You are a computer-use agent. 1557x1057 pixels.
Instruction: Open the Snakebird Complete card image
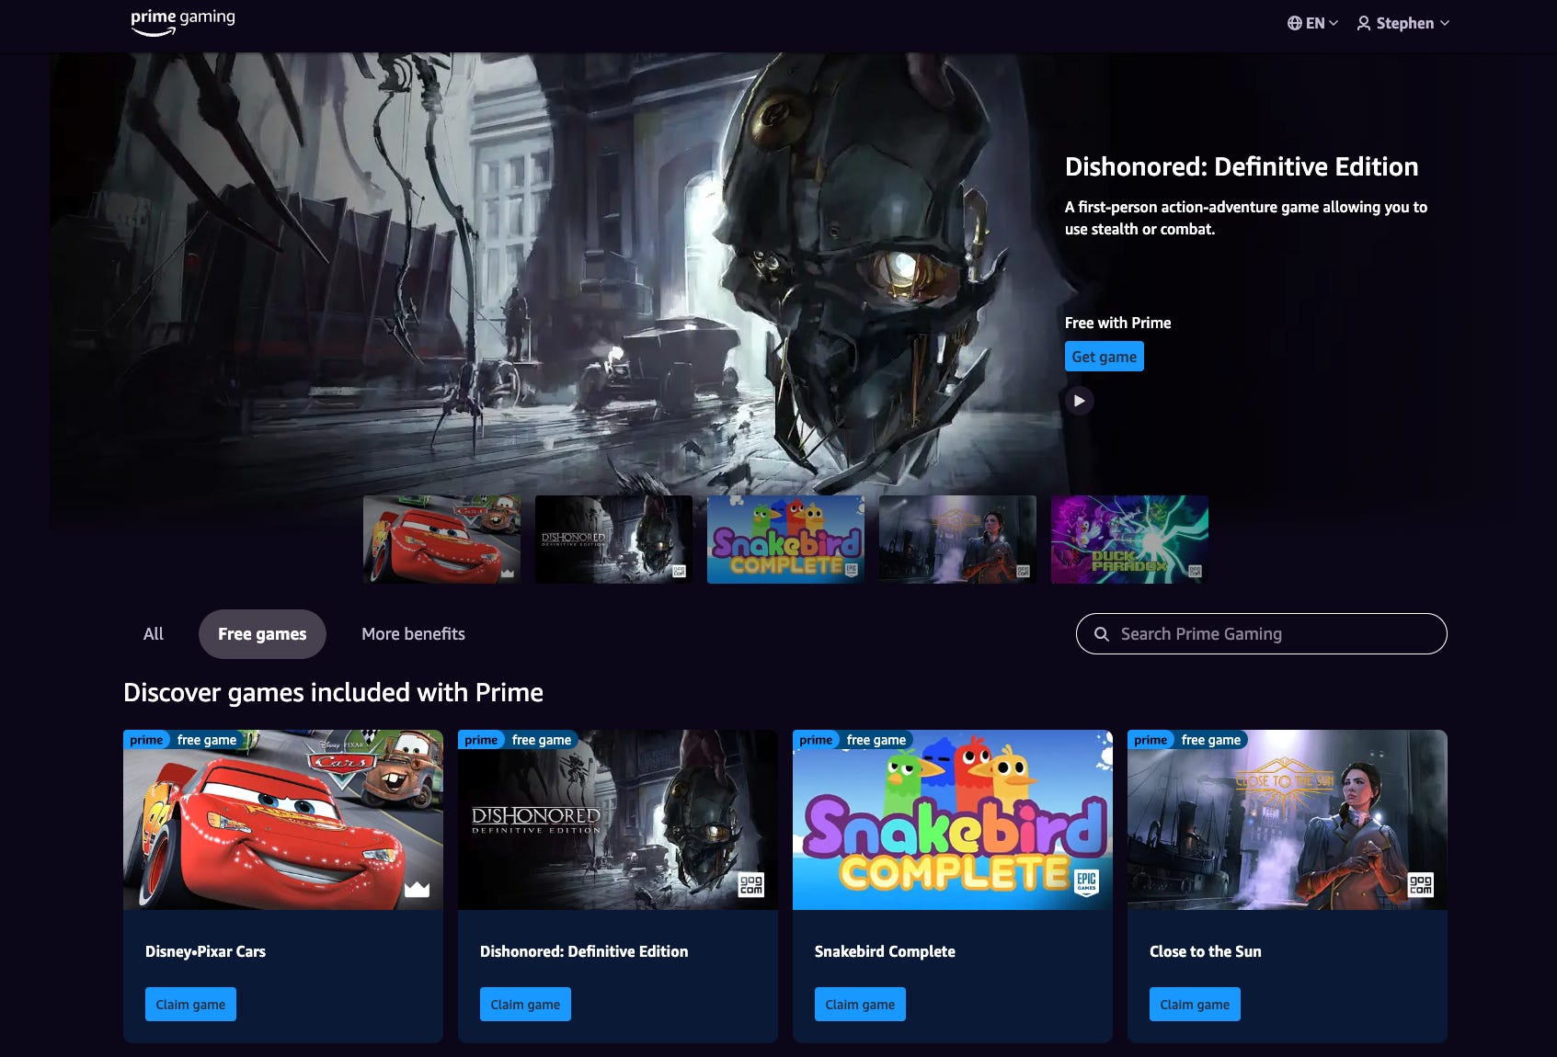point(953,820)
